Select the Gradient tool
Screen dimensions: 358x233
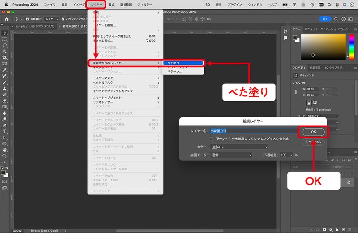click(x=4, y=107)
